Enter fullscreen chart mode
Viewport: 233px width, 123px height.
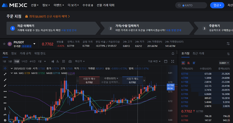click(x=173, y=61)
